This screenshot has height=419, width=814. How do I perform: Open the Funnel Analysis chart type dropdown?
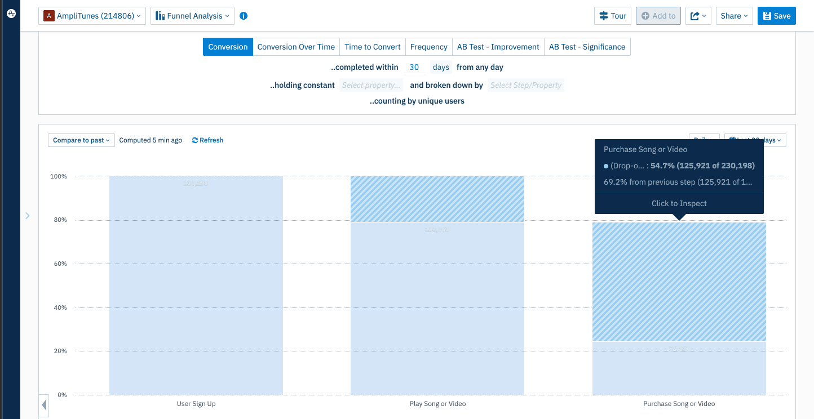192,16
